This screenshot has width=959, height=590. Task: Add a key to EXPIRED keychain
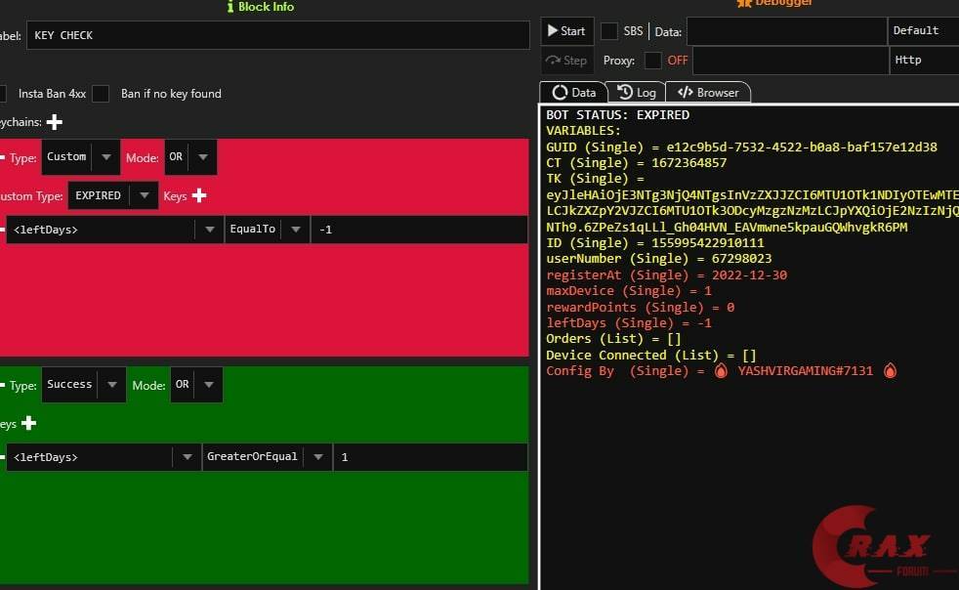199,195
